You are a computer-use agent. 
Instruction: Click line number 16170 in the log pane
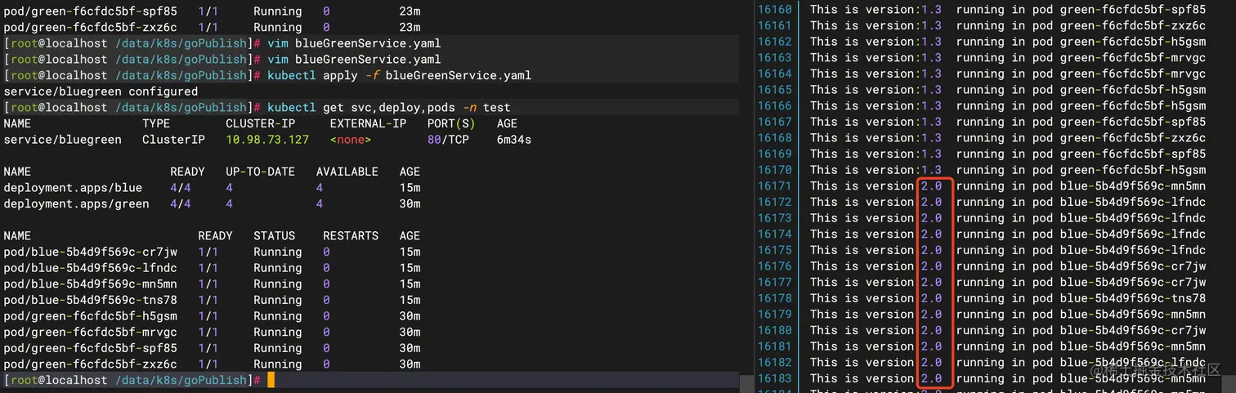(x=774, y=170)
